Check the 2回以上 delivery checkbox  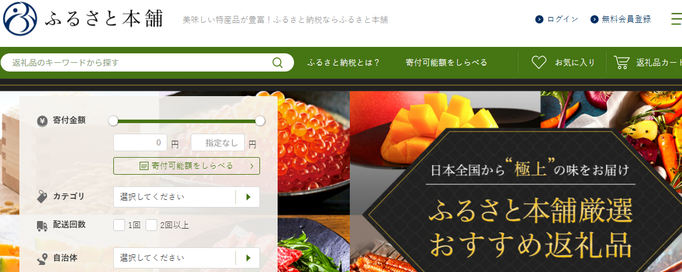pos(151,225)
